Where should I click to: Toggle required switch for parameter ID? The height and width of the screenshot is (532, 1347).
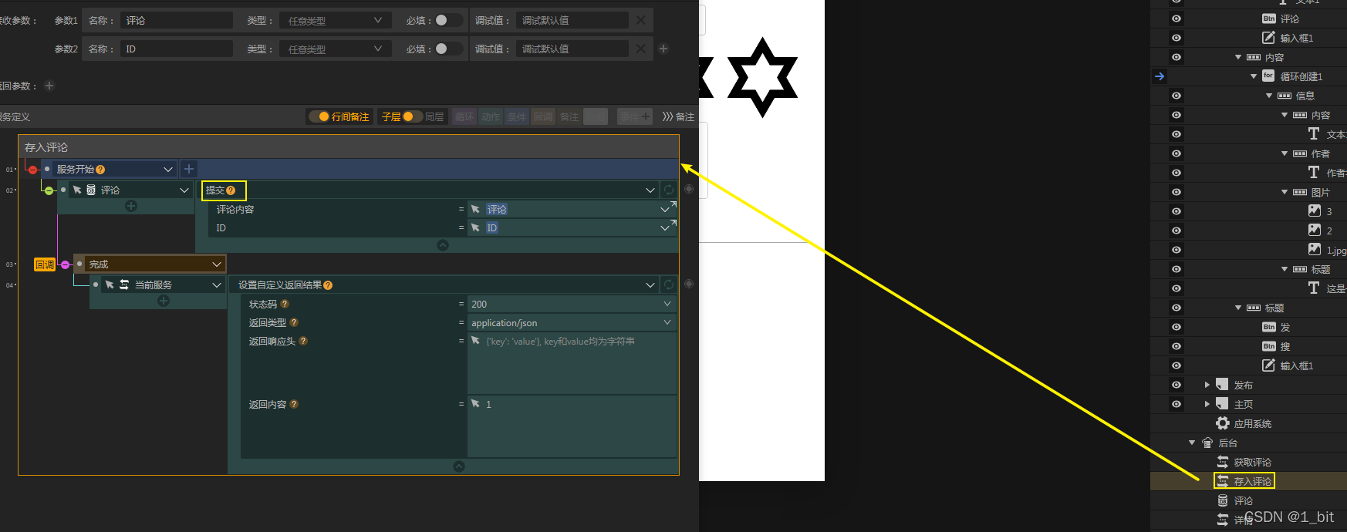[447, 49]
